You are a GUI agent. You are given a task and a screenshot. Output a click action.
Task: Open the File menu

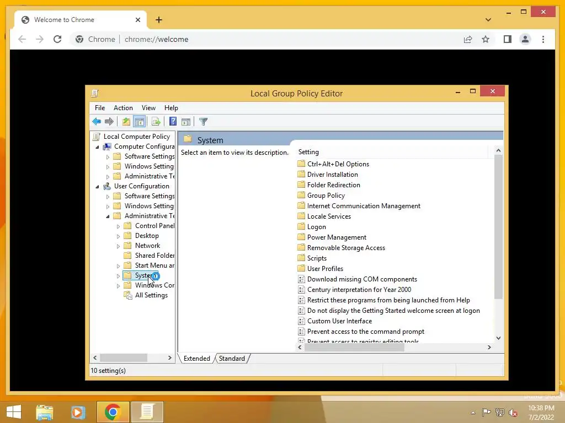click(100, 108)
